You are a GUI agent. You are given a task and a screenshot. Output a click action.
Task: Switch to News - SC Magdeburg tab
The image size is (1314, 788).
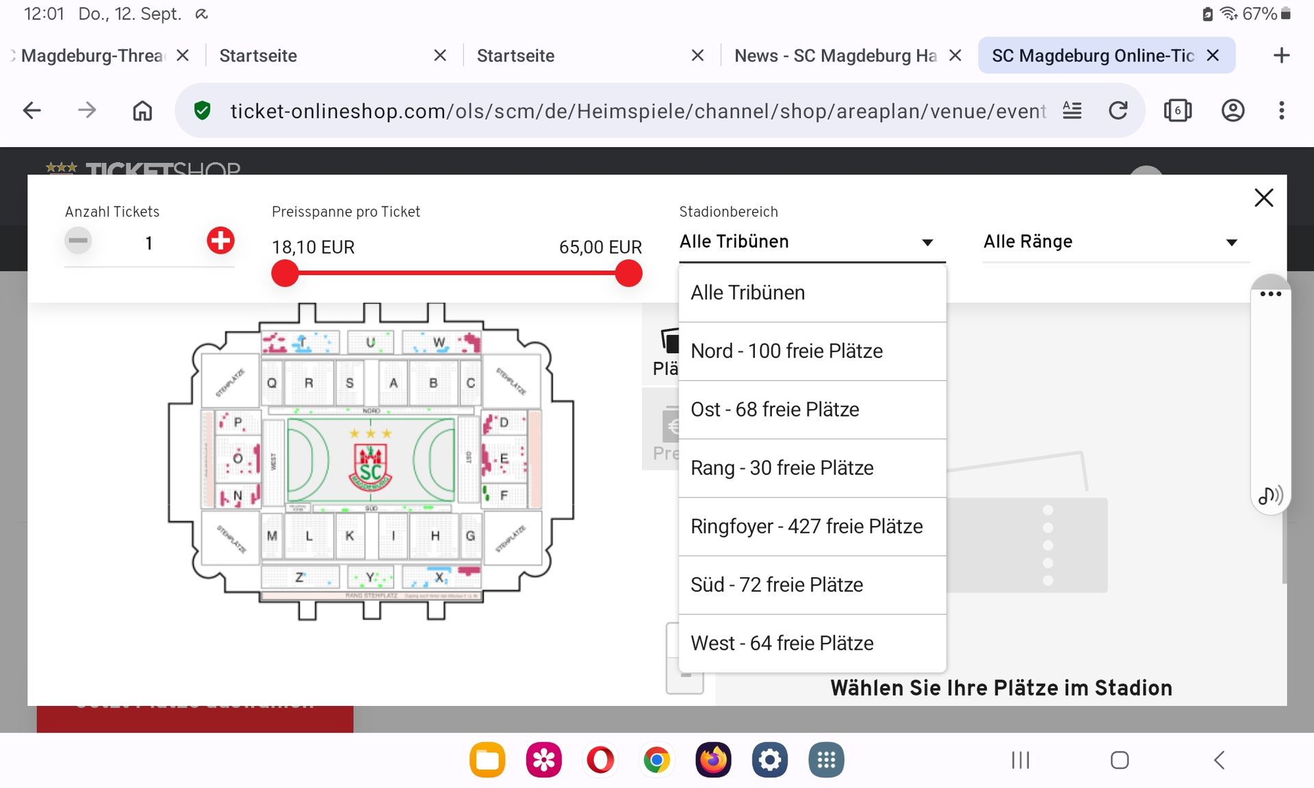(834, 55)
